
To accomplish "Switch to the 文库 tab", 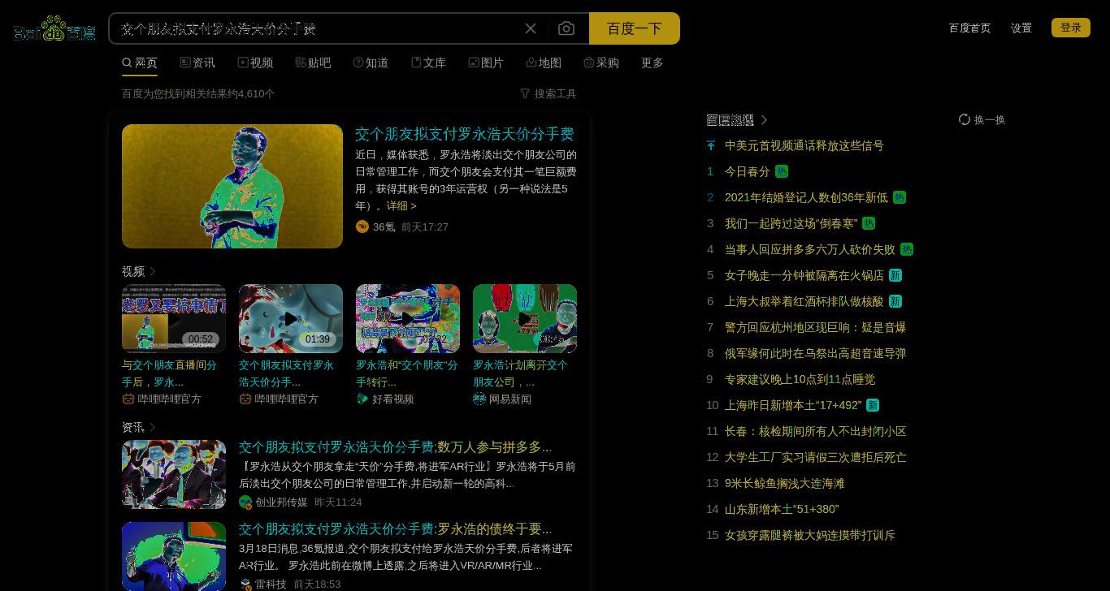I will click(428, 63).
